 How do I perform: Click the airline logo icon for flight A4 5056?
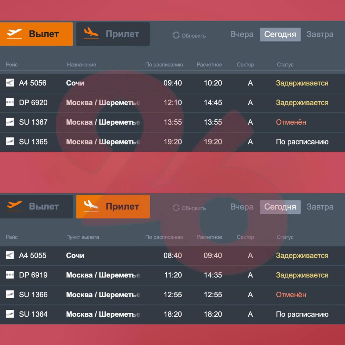pos(10,83)
